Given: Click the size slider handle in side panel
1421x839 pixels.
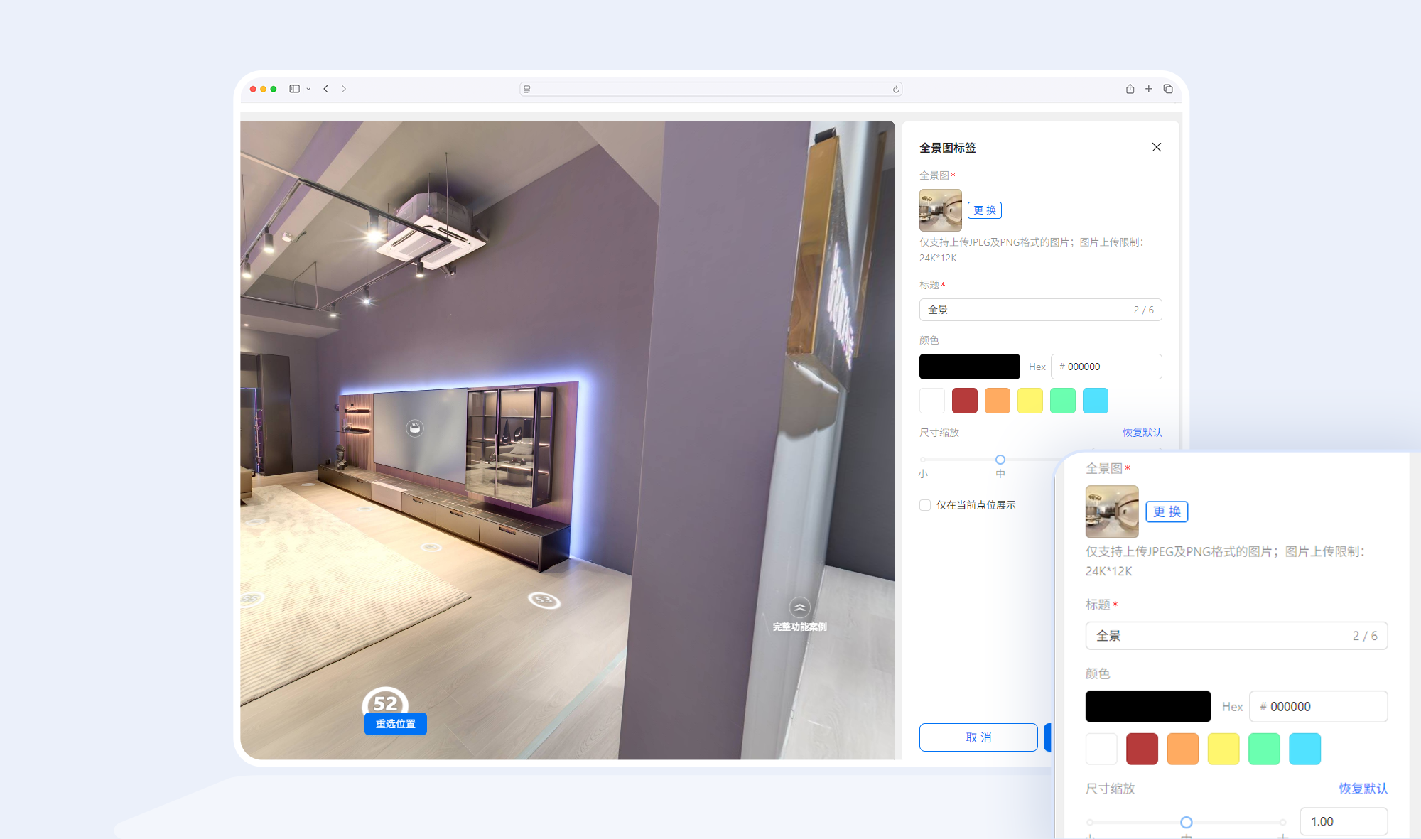Looking at the screenshot, I should click(1000, 460).
